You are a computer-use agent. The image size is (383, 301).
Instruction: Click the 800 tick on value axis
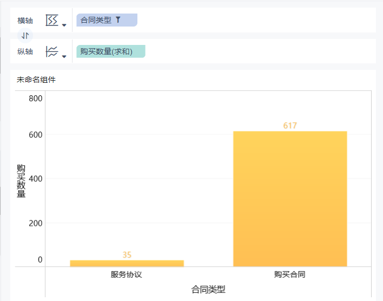pyautogui.click(x=36, y=99)
